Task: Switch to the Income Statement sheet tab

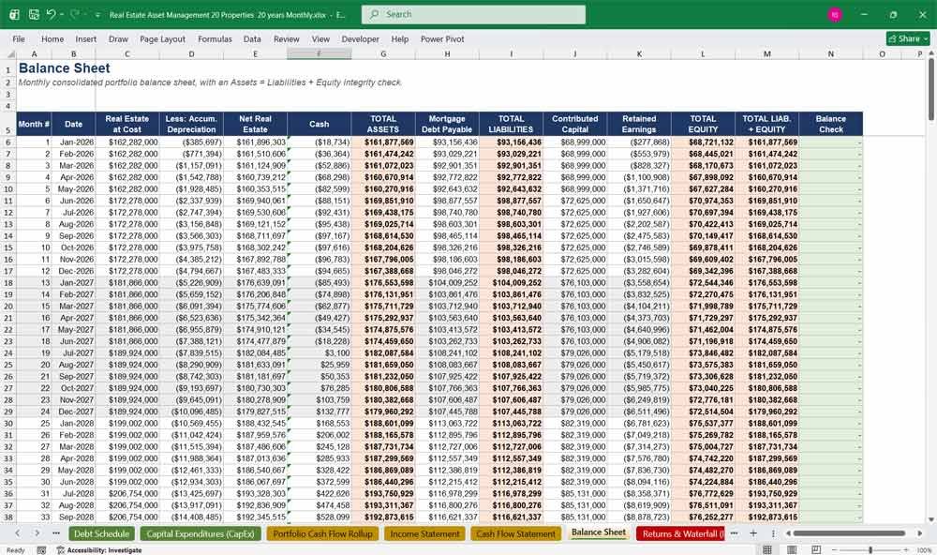Action: pyautogui.click(x=424, y=534)
